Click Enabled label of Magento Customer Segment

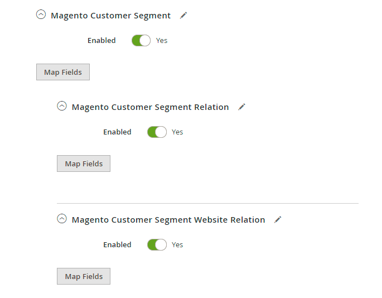click(x=101, y=41)
